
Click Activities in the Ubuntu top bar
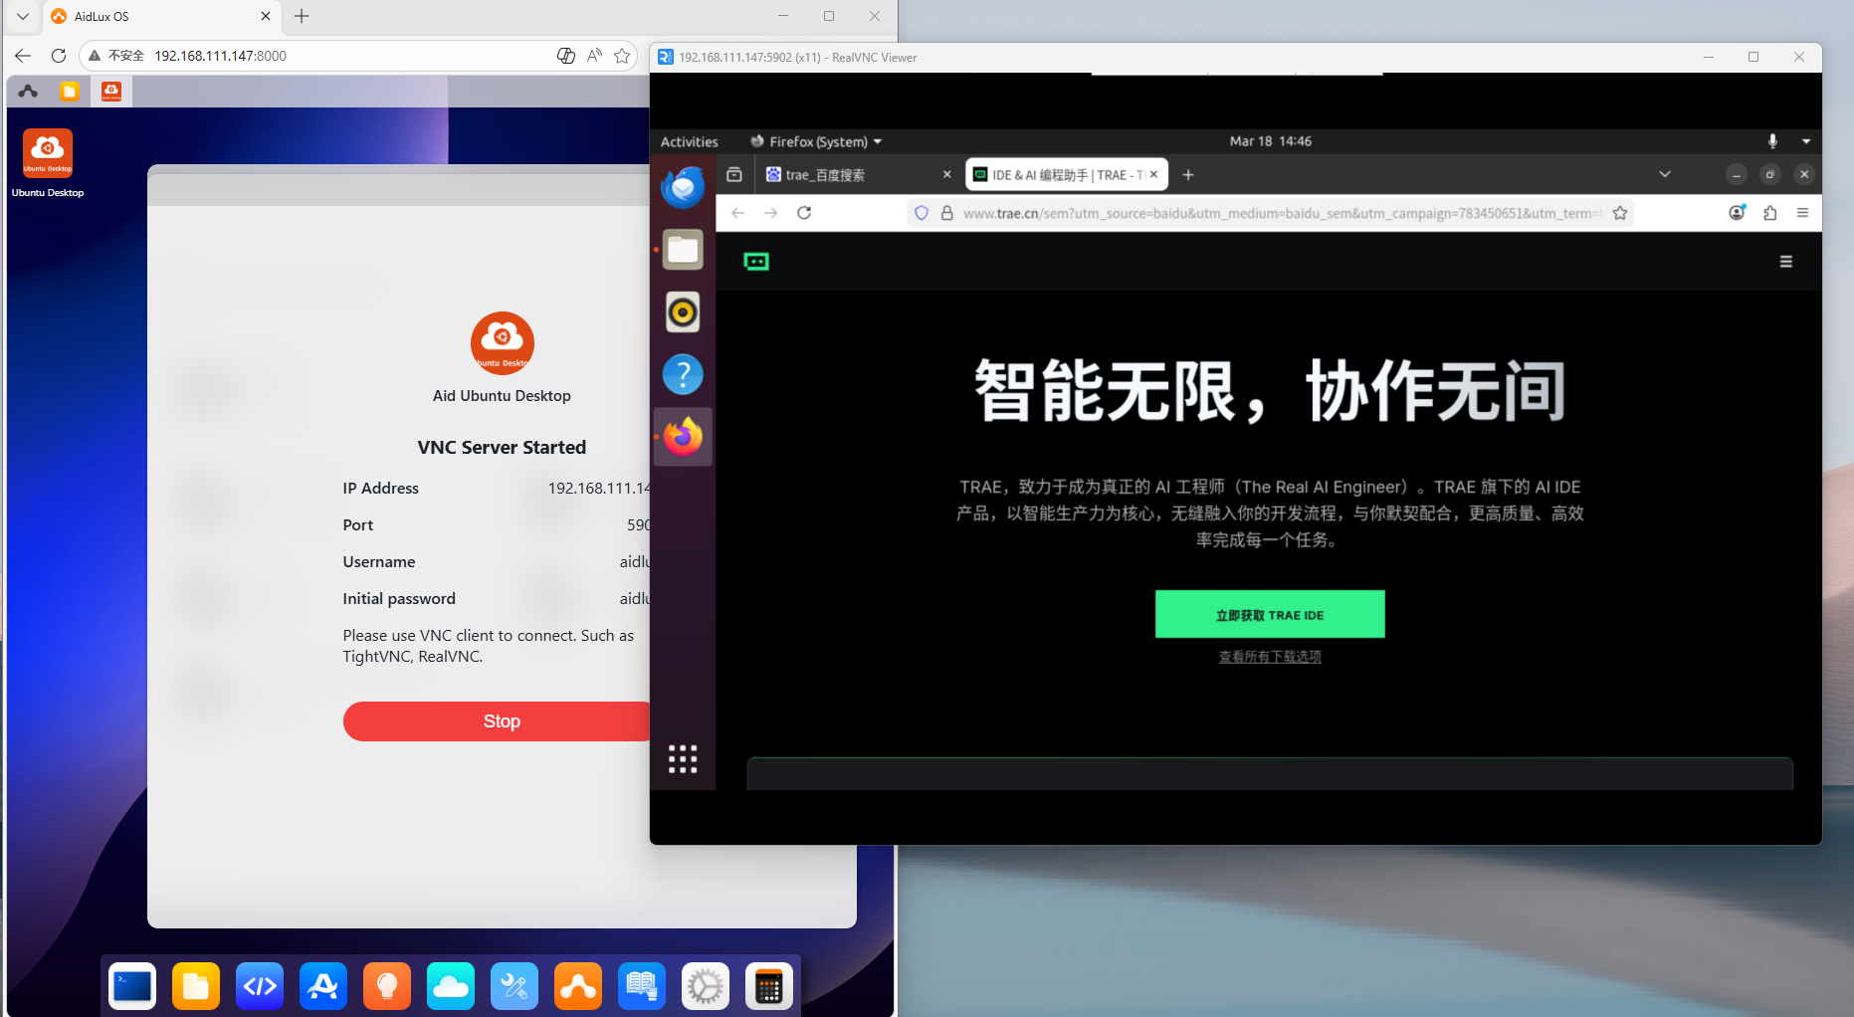(x=689, y=141)
